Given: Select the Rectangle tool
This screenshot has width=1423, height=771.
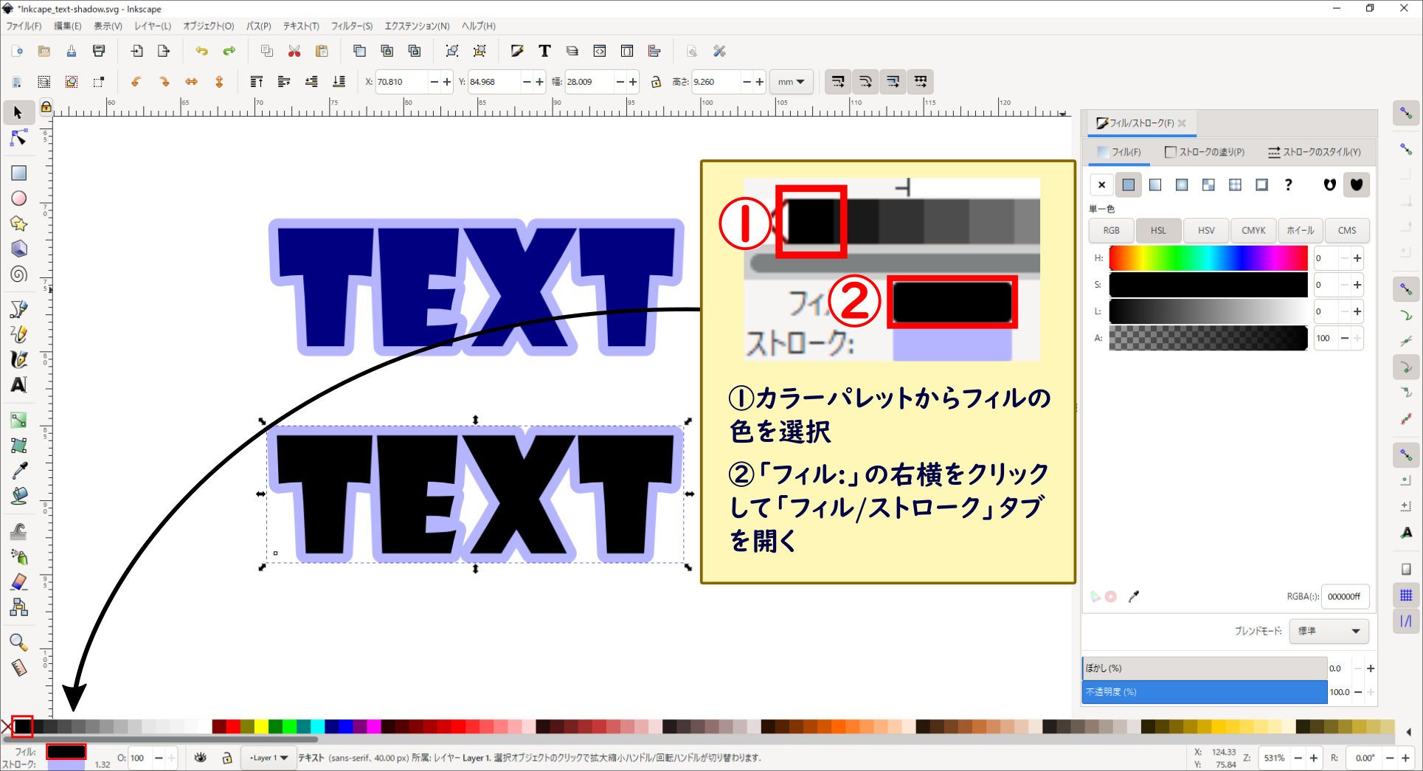Looking at the screenshot, I should [x=18, y=173].
